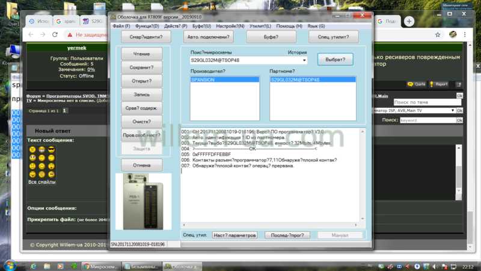
Task: Open the Помощь (H) menu
Action: coord(289,26)
